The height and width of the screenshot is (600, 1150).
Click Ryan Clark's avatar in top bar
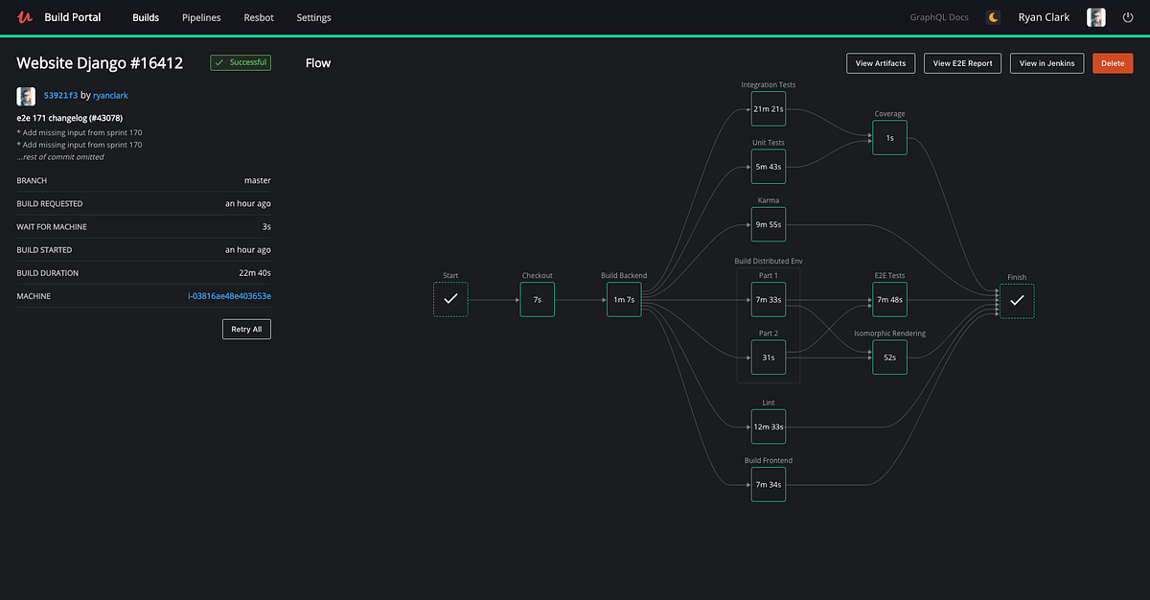pyautogui.click(x=1095, y=16)
